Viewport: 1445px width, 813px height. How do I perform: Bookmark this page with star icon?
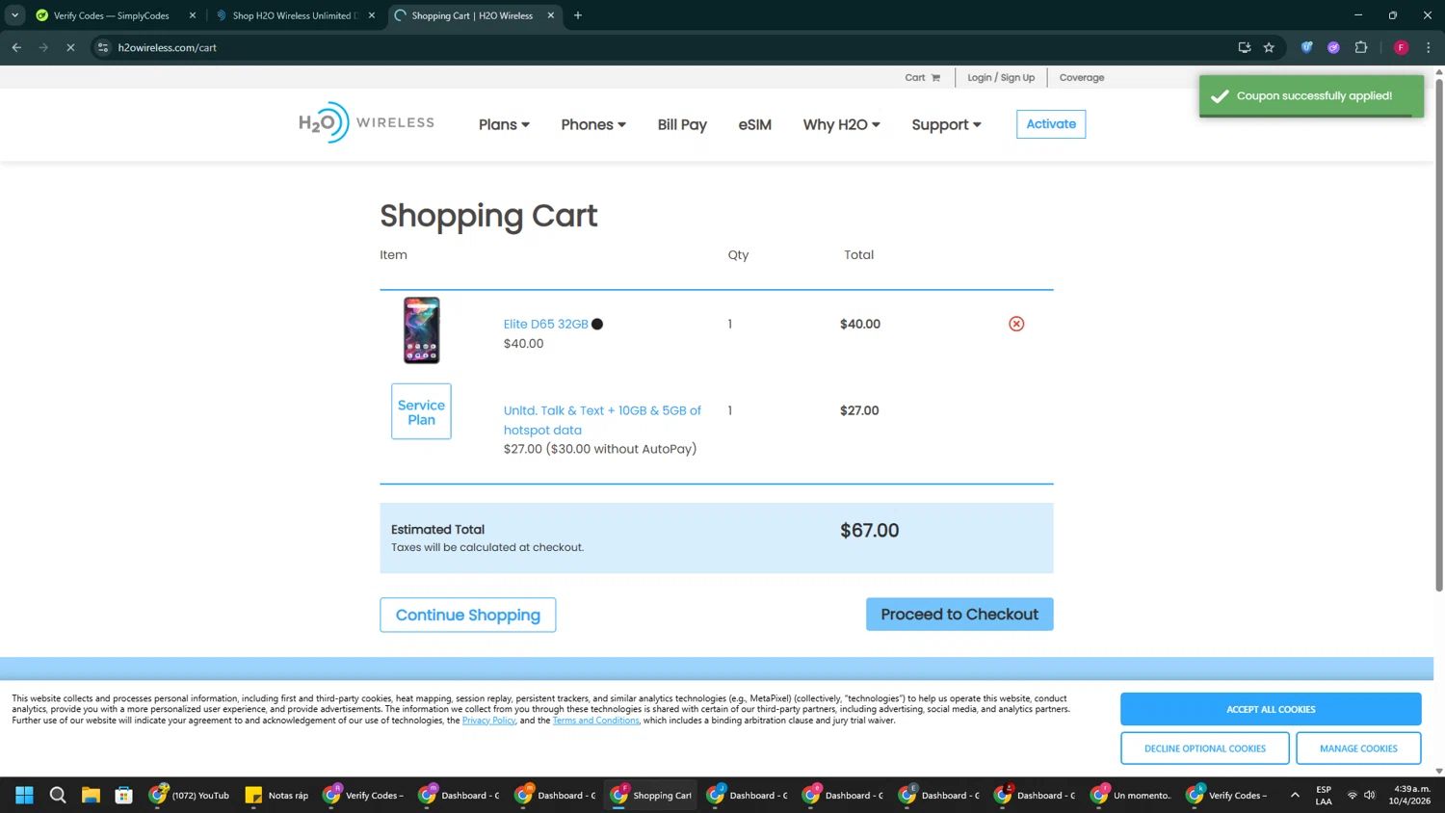1269,47
